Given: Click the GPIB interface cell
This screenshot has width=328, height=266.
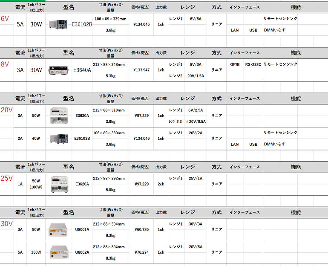Looking at the screenshot, I should pyautogui.click(x=235, y=64).
